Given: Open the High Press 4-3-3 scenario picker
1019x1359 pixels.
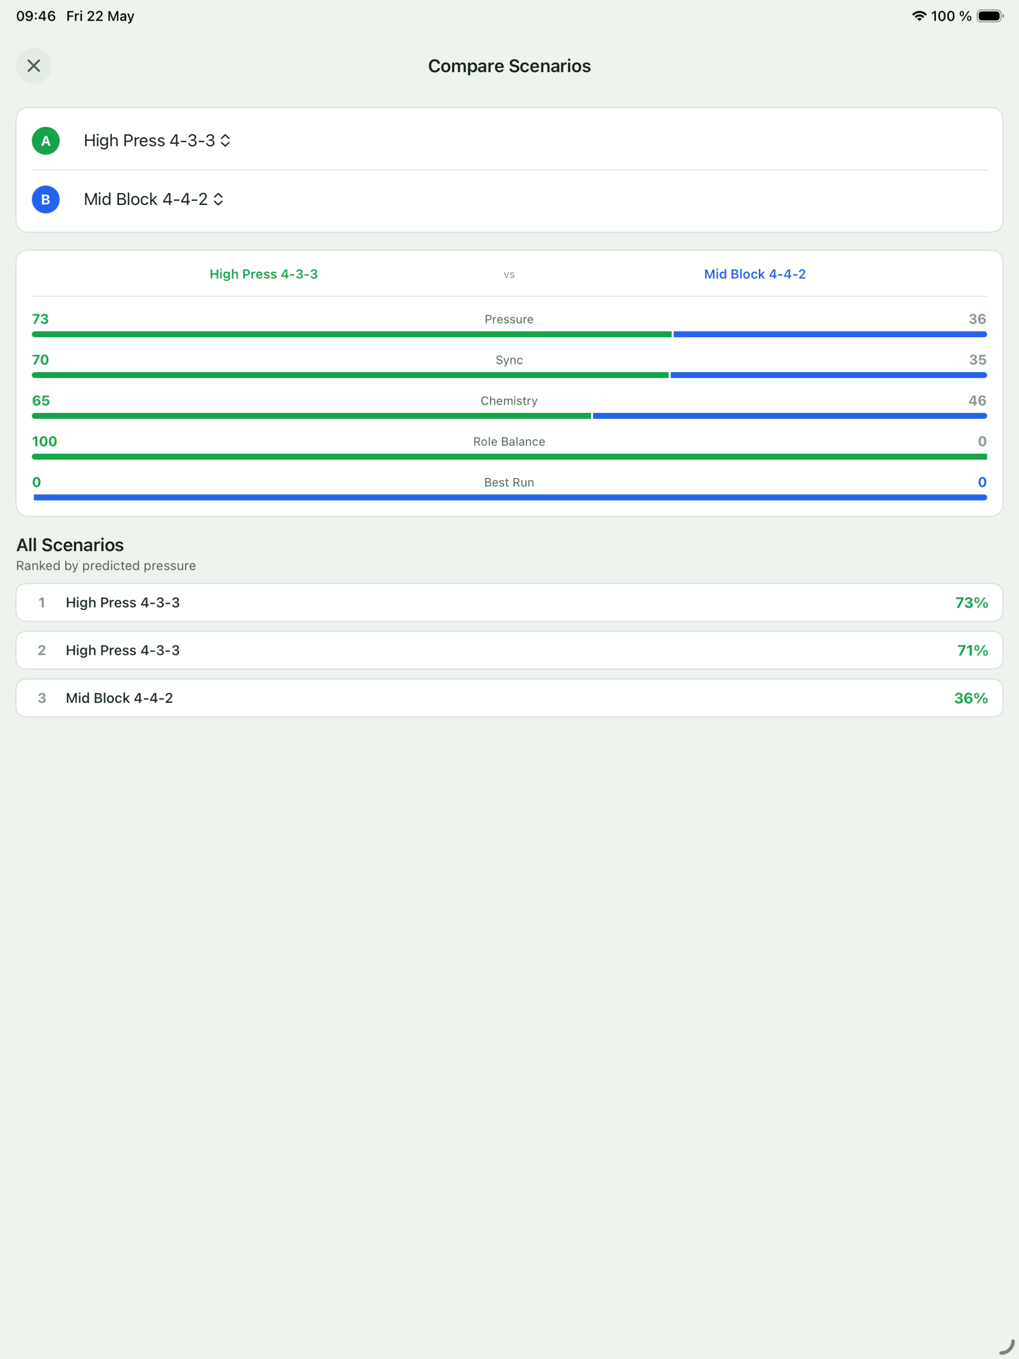Looking at the screenshot, I should pyautogui.click(x=157, y=141).
